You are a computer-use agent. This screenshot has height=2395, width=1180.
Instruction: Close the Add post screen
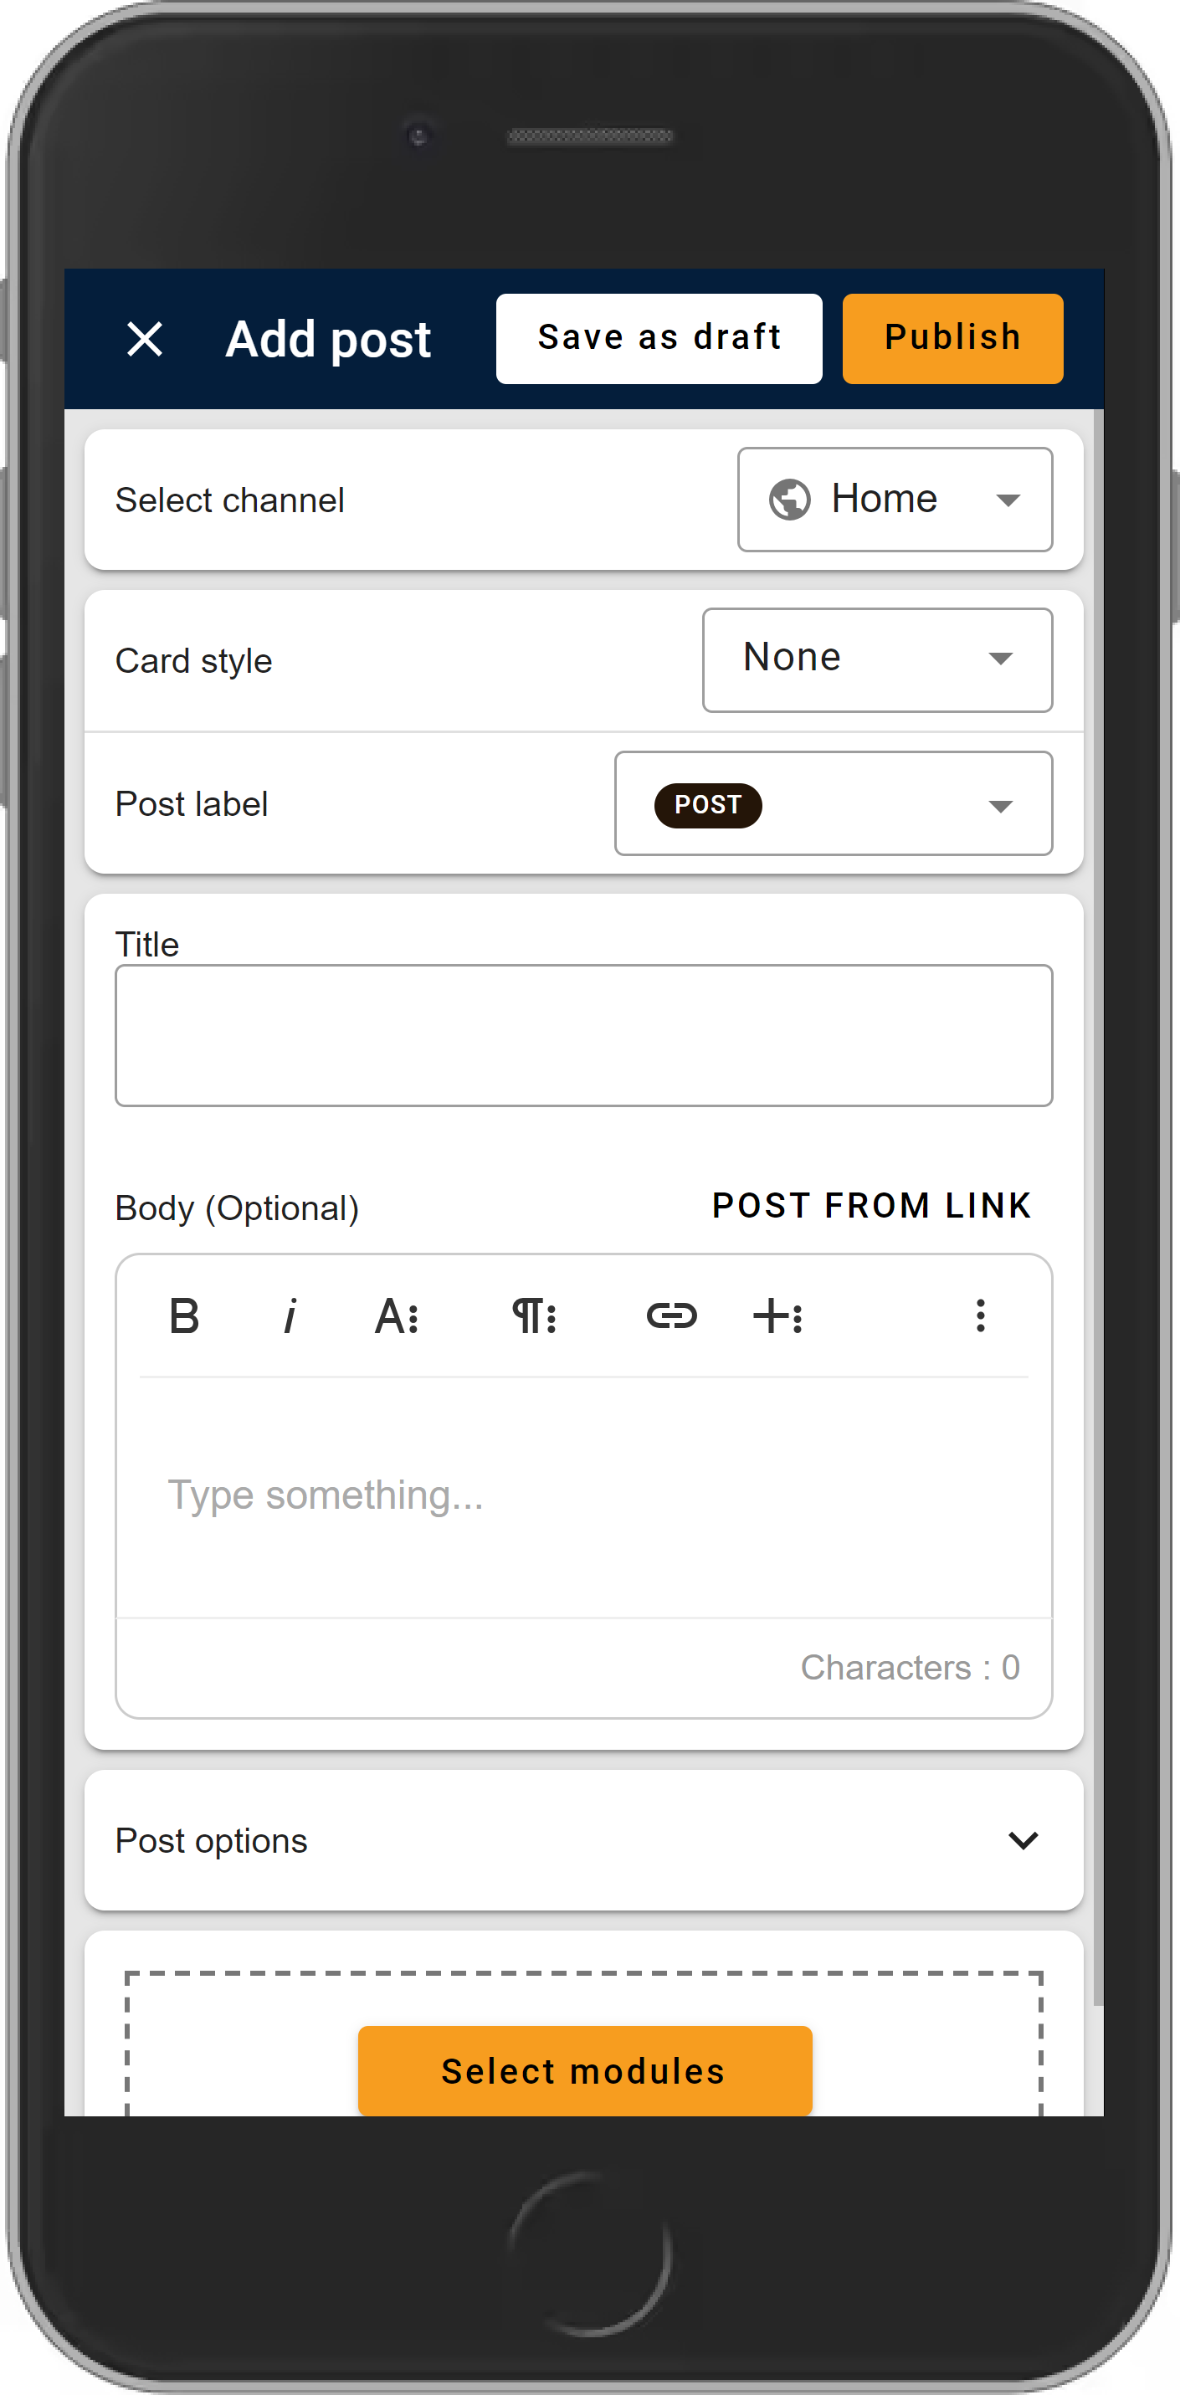pos(145,337)
